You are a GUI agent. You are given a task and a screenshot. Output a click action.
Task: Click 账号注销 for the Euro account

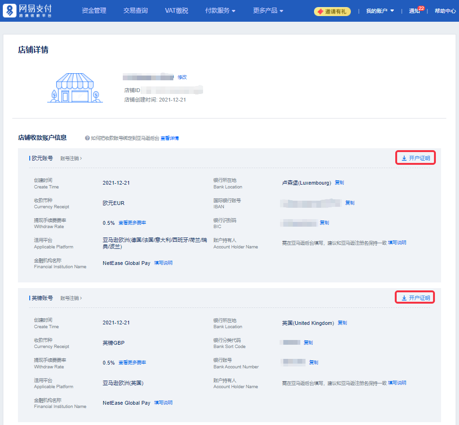pos(71,159)
